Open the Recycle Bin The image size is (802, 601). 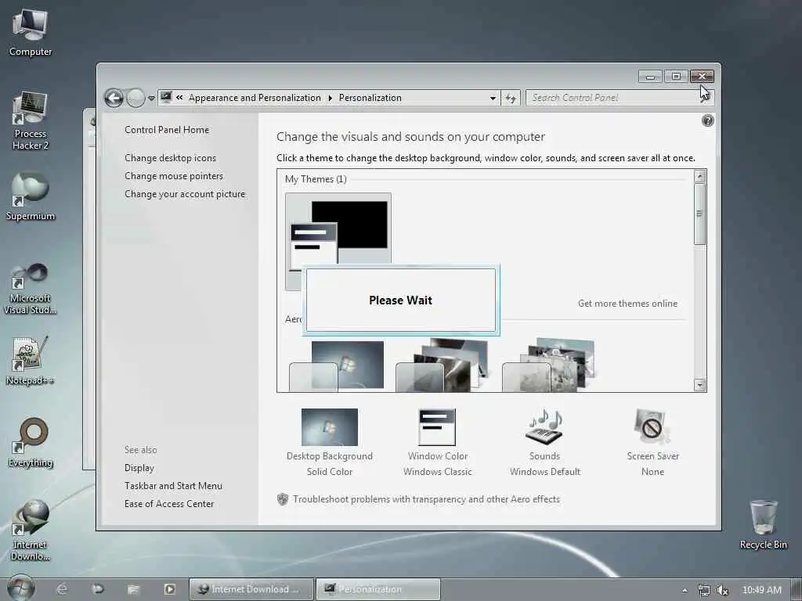click(763, 525)
